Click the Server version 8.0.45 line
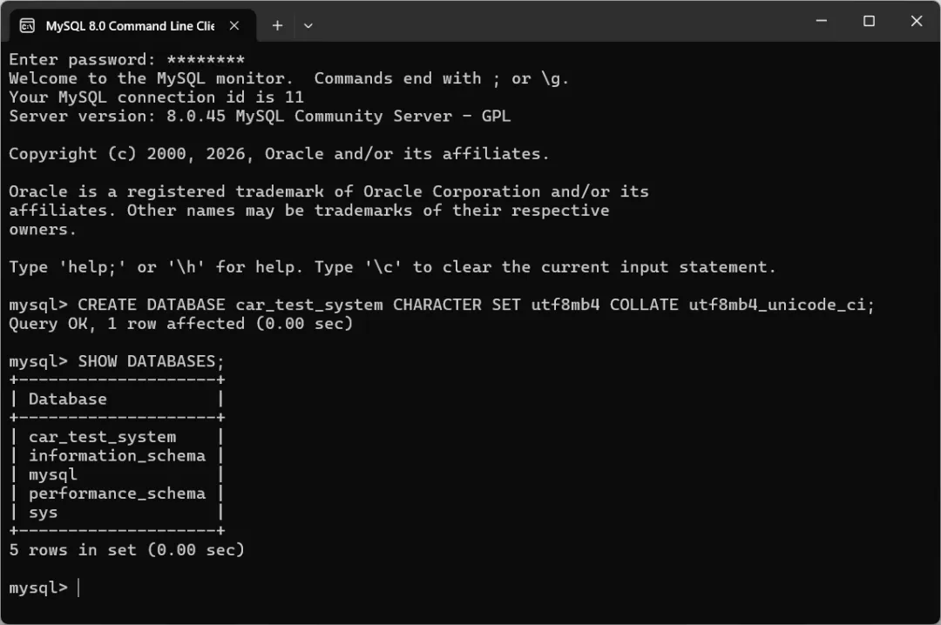This screenshot has width=941, height=625. [259, 116]
